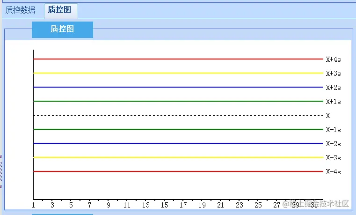Screen dimensions: 356x215
Task: Click axis tick label 19
Action: tap(202, 205)
